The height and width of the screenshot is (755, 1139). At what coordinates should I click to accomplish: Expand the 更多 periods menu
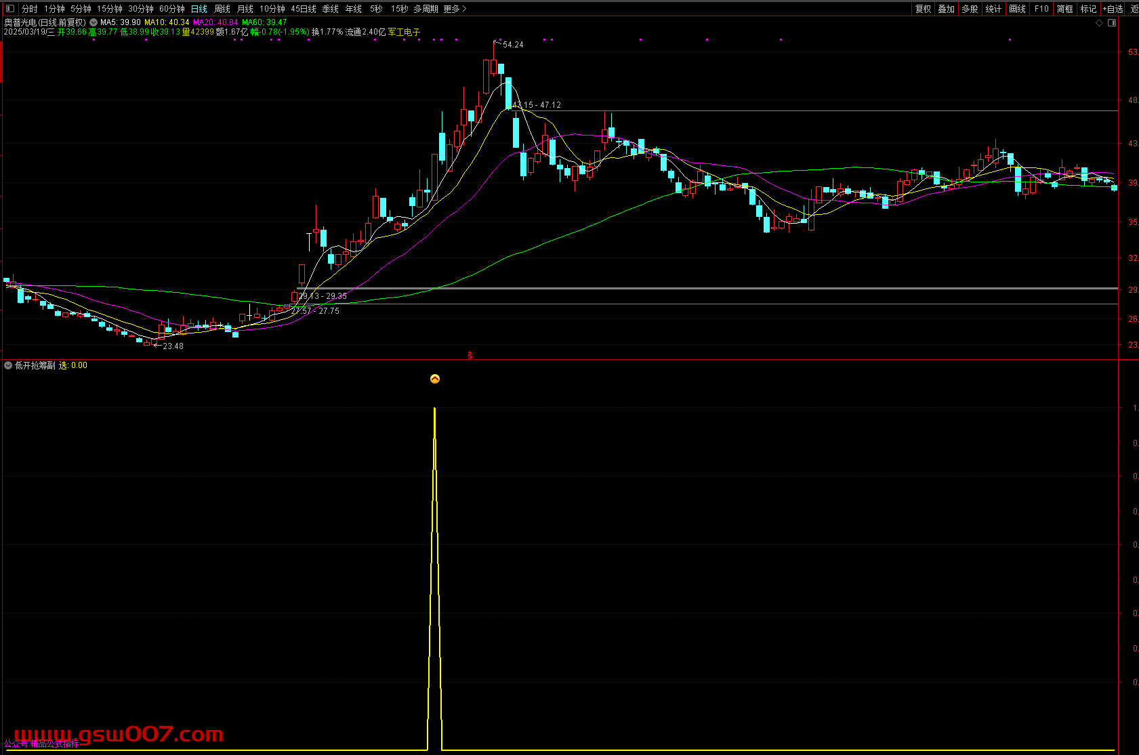455,9
